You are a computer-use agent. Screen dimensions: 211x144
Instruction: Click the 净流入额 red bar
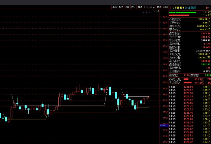tap(186, 79)
